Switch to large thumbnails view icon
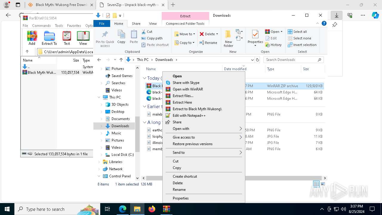Image resolution: width=382 pixels, height=215 pixels. point(323,184)
